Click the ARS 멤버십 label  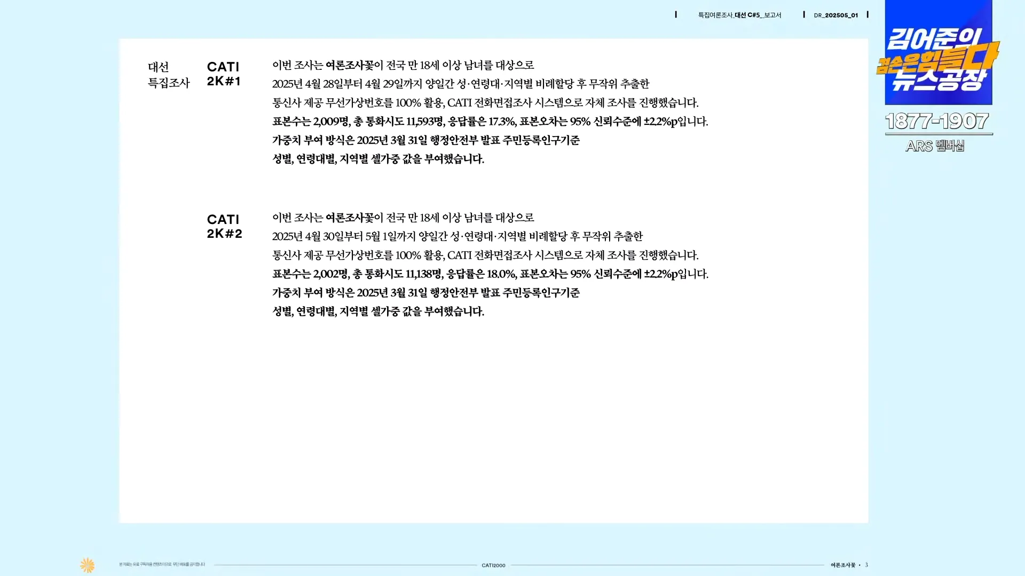(935, 146)
